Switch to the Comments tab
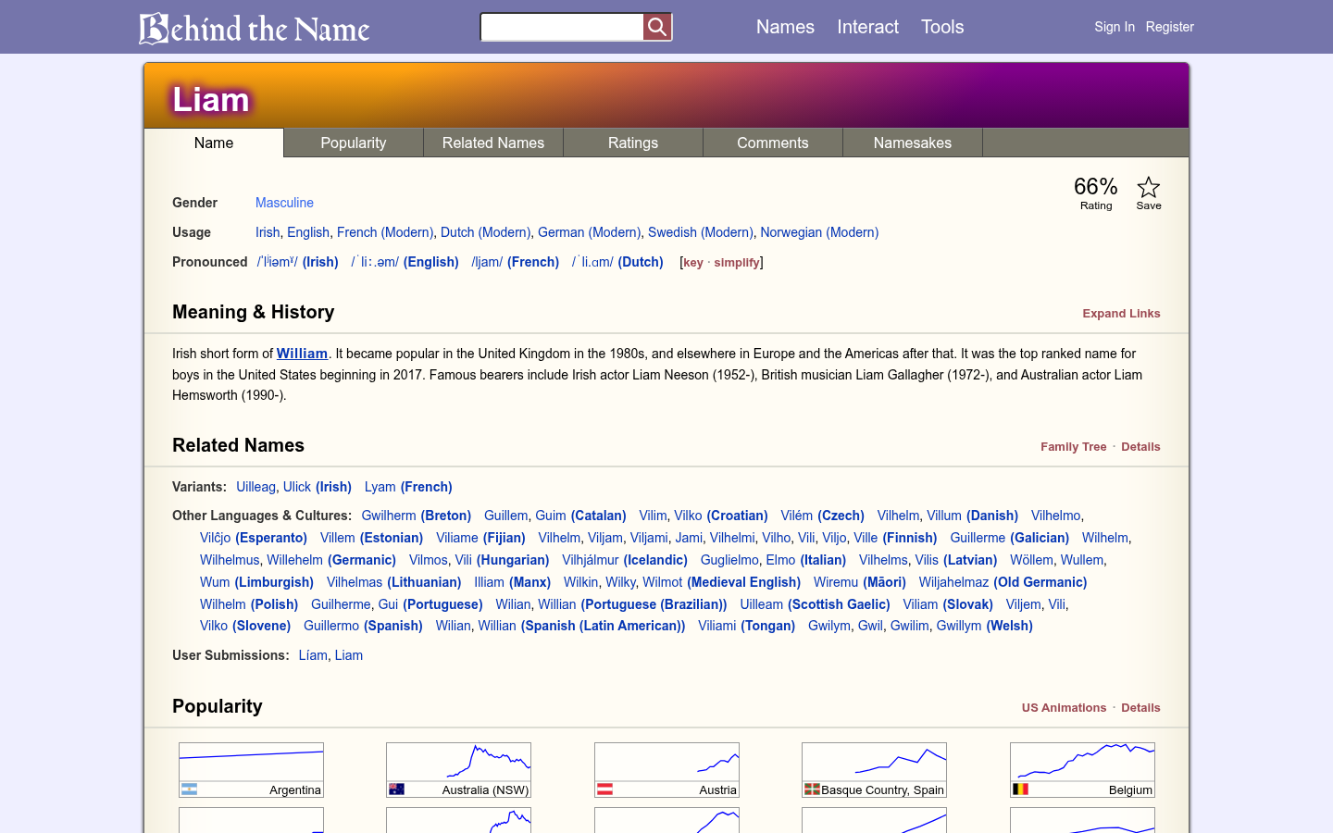 pos(773,143)
